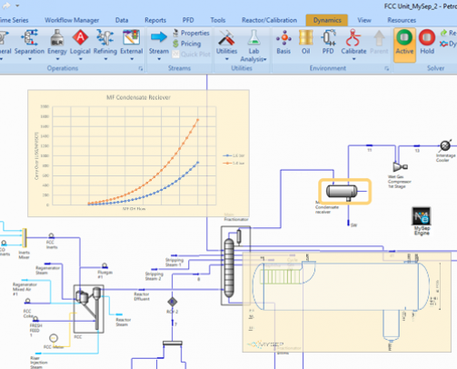Screen dimensions: 457x369
Task: Open the Oil environment
Action: (305, 43)
